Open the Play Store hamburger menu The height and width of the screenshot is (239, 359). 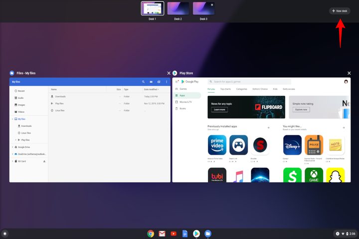click(177, 82)
